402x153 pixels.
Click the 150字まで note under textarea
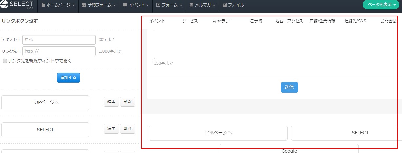coord(163,63)
